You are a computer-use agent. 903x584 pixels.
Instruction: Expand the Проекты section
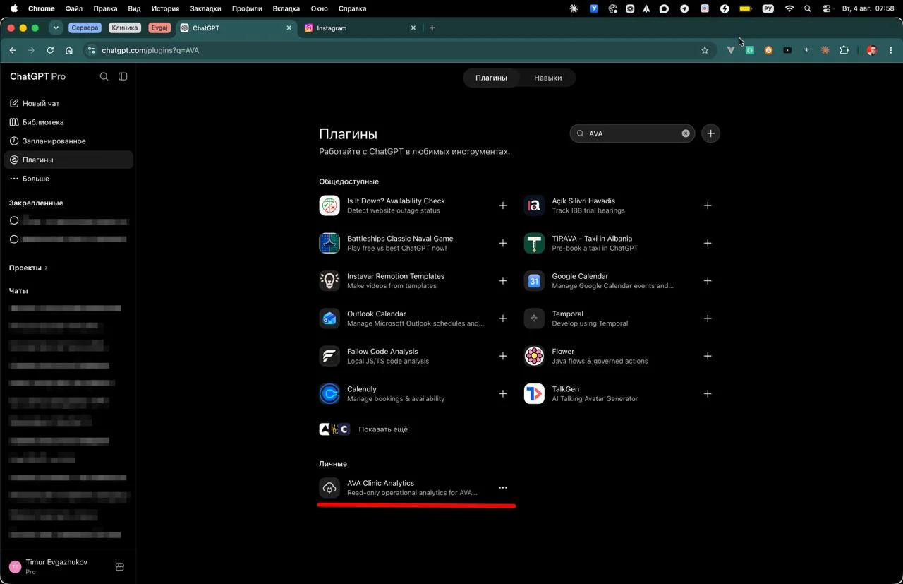[28, 268]
